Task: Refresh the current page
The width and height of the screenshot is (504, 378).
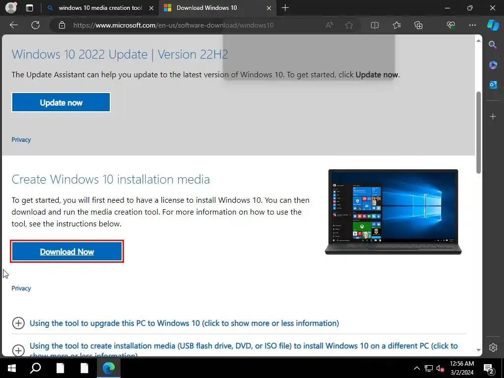Action: coord(35,25)
